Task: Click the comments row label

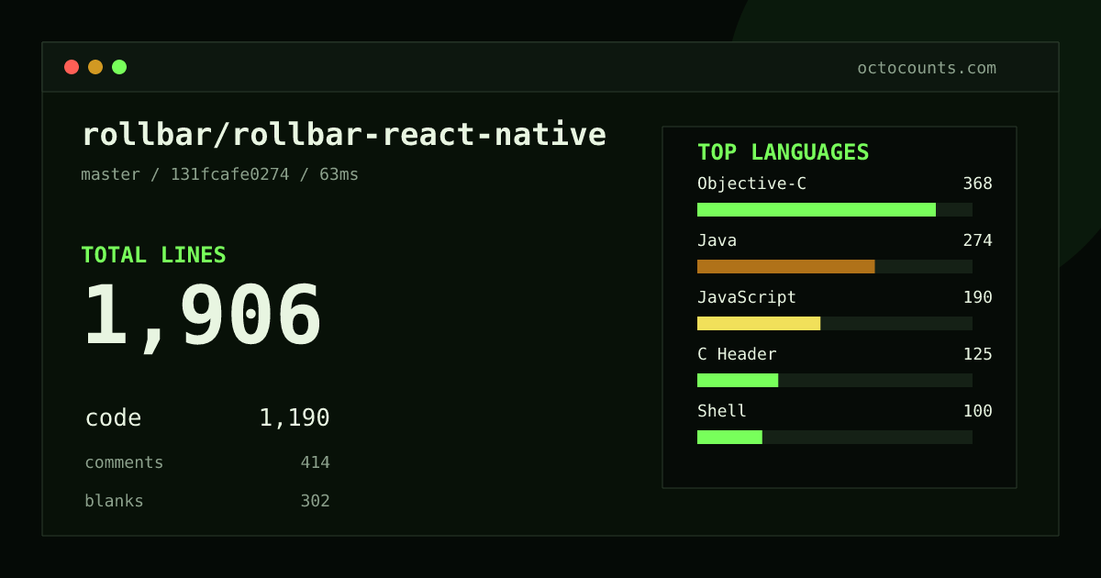Action: 124,462
